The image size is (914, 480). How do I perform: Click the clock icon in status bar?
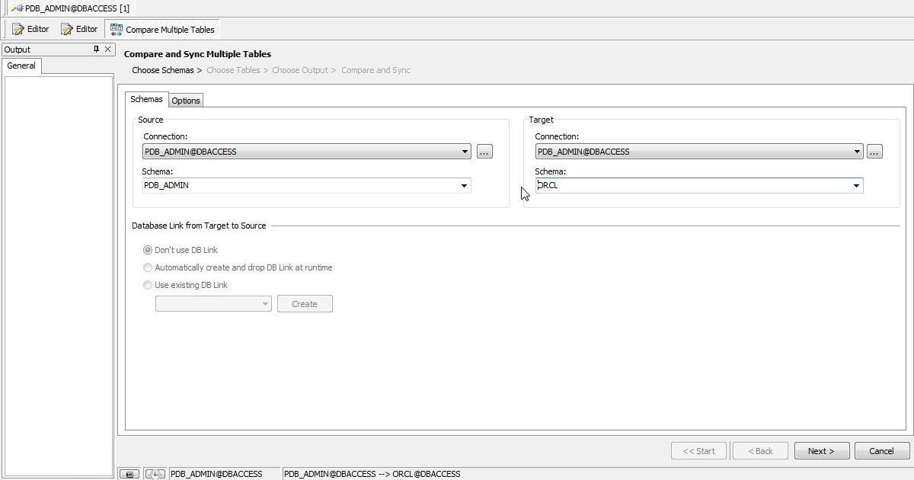tap(155, 474)
